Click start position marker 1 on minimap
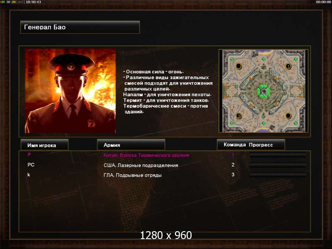332x249 pixels. point(288,66)
